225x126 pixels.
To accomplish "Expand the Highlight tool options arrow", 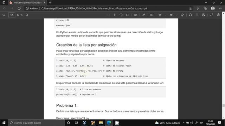I will click(x=176, y=15).
